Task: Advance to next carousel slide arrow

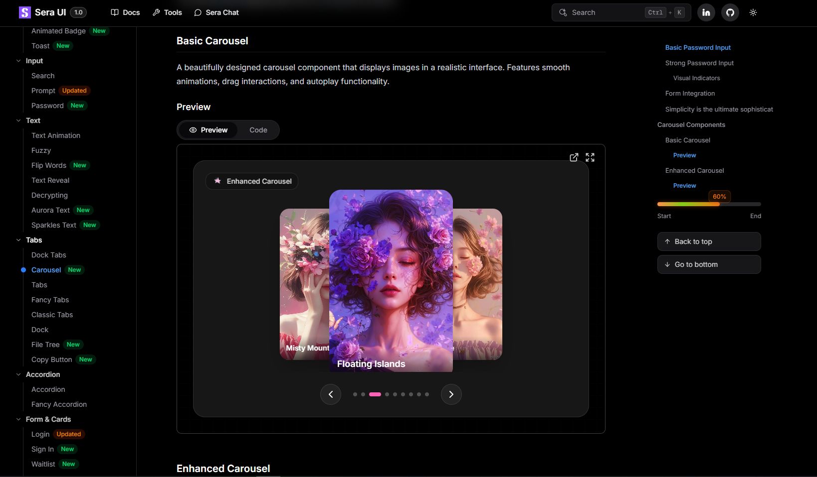Action: point(451,394)
